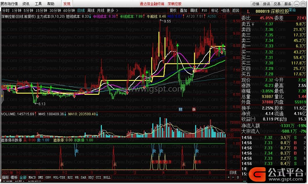Viewport: 308px width, 184px height.
Task: Switch indicator to BOLL
Action: tap(107, 177)
